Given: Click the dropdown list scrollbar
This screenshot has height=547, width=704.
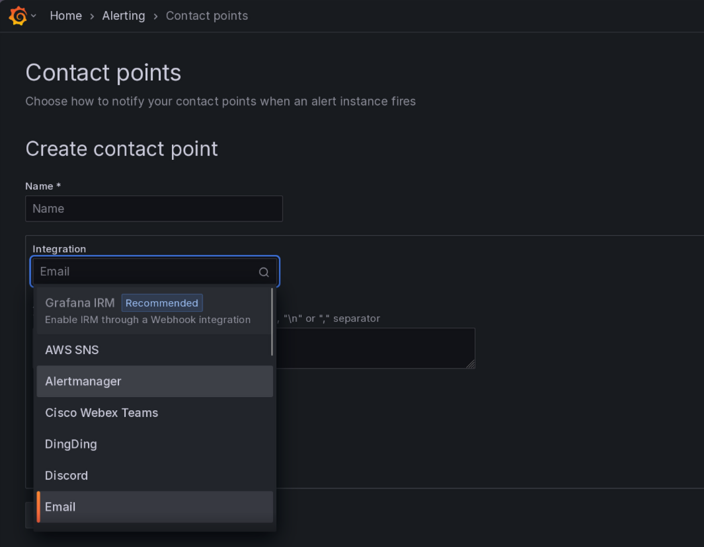Looking at the screenshot, I should tap(272, 322).
